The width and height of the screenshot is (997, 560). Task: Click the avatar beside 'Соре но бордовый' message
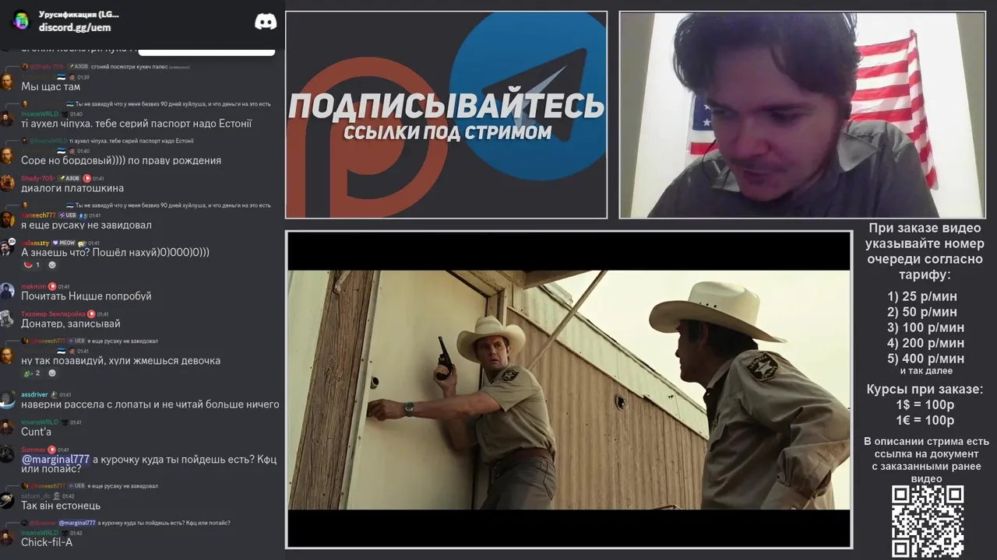coord(7,156)
